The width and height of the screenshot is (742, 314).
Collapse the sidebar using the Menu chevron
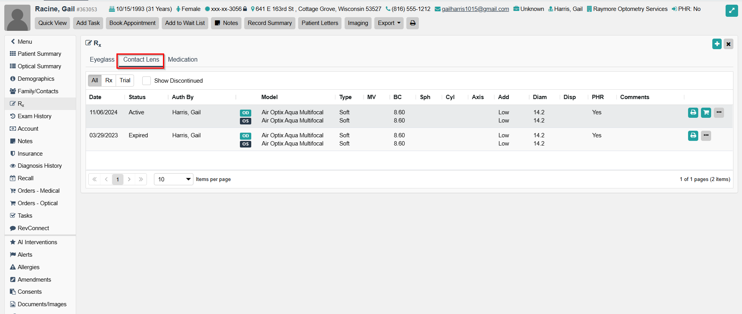[x=13, y=41]
